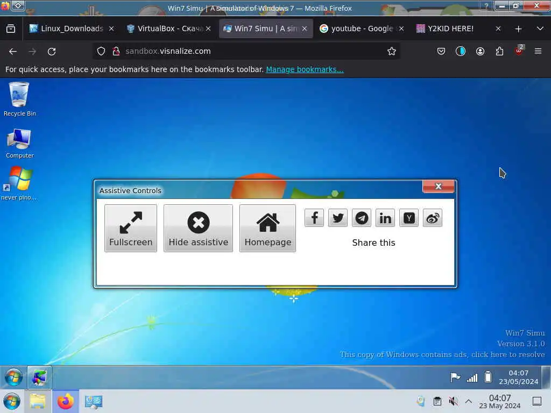The height and width of the screenshot is (413, 551).
Task: Share this on Facebook
Action: tap(314, 218)
